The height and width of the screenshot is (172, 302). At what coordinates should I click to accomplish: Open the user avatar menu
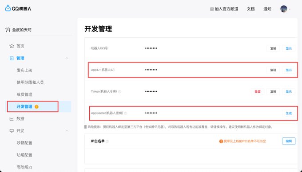284,9
